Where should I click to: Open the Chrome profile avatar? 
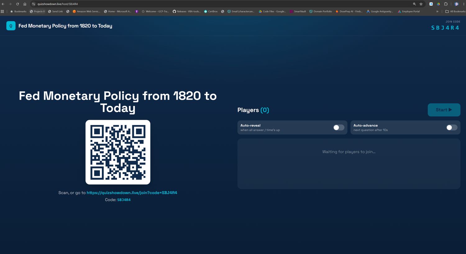pos(456,4)
